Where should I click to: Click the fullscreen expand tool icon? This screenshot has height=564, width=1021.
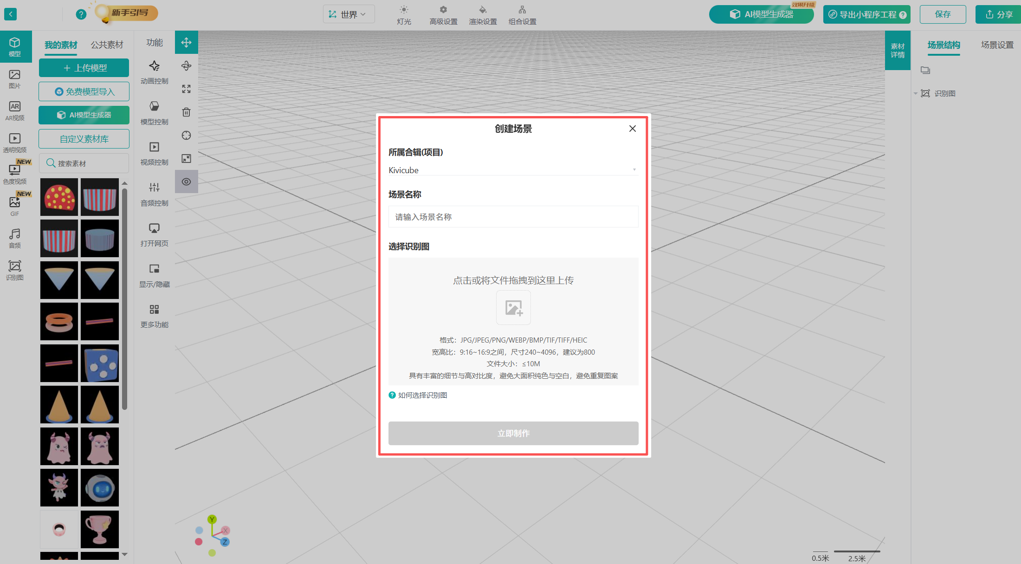click(x=186, y=89)
